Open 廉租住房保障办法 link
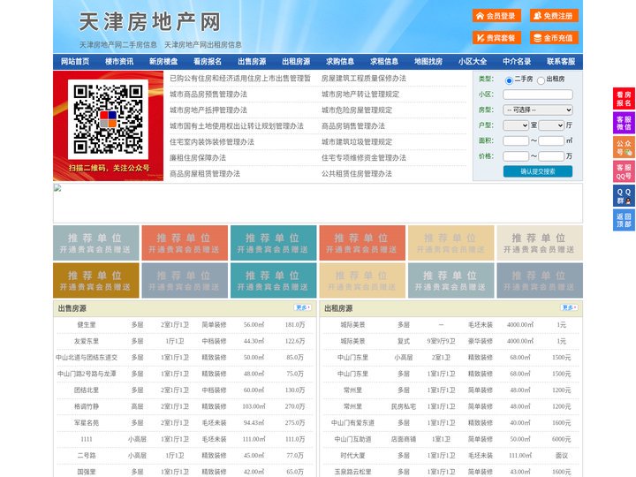 point(198,158)
